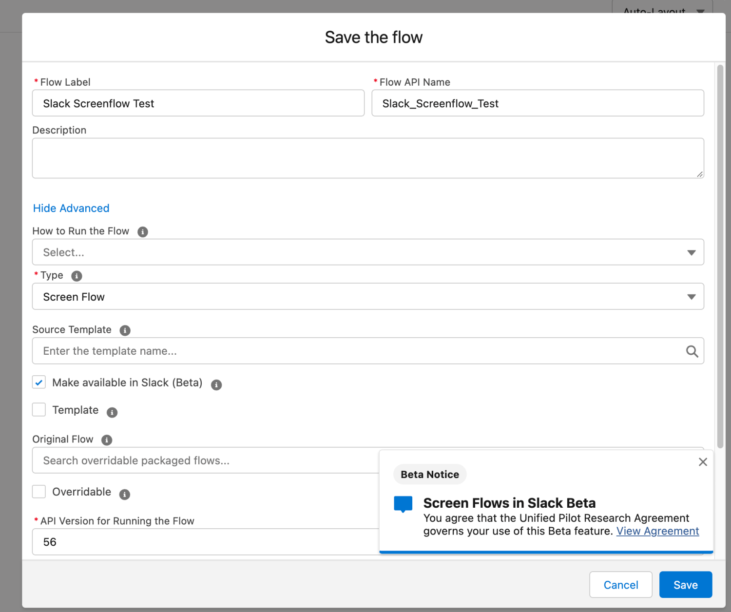Click the Overridable info icon
Screen dimensions: 731x612
125,495
